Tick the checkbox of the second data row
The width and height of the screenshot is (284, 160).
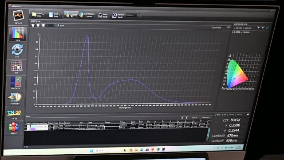28,129
